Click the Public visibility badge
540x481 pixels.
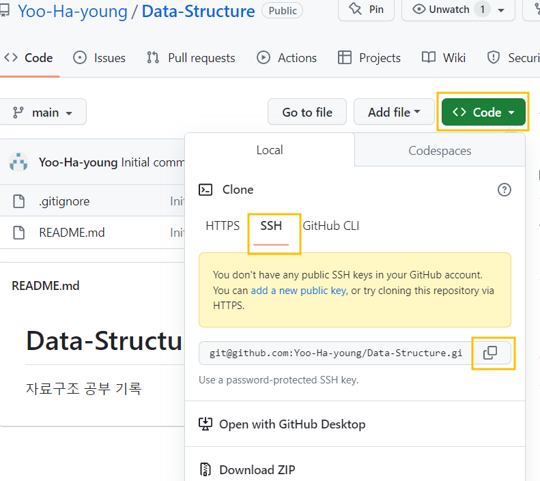tap(283, 11)
